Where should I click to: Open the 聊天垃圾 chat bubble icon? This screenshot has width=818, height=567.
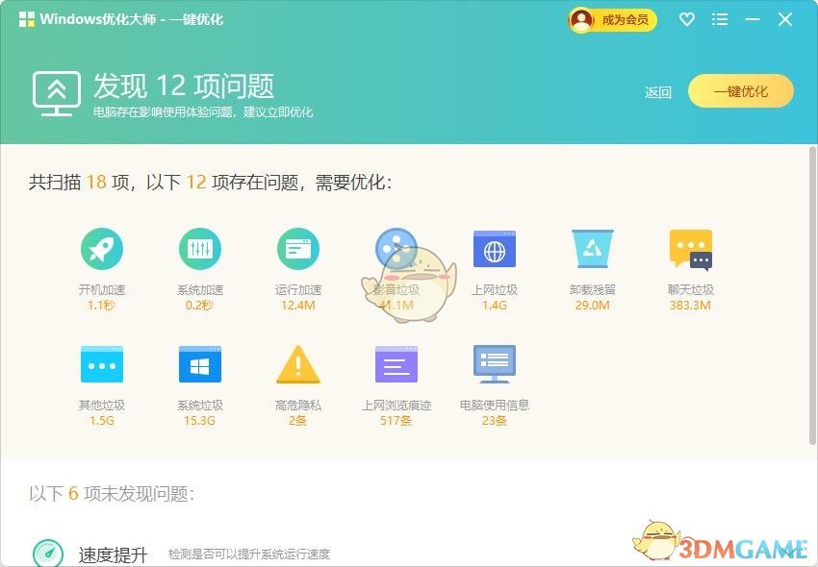coord(690,248)
